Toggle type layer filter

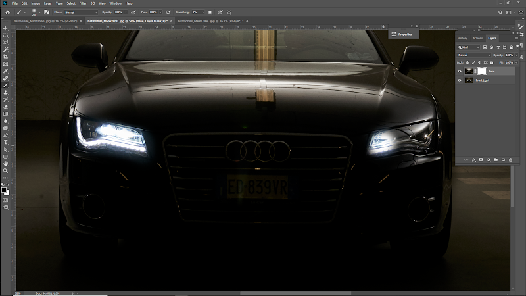coord(498,47)
